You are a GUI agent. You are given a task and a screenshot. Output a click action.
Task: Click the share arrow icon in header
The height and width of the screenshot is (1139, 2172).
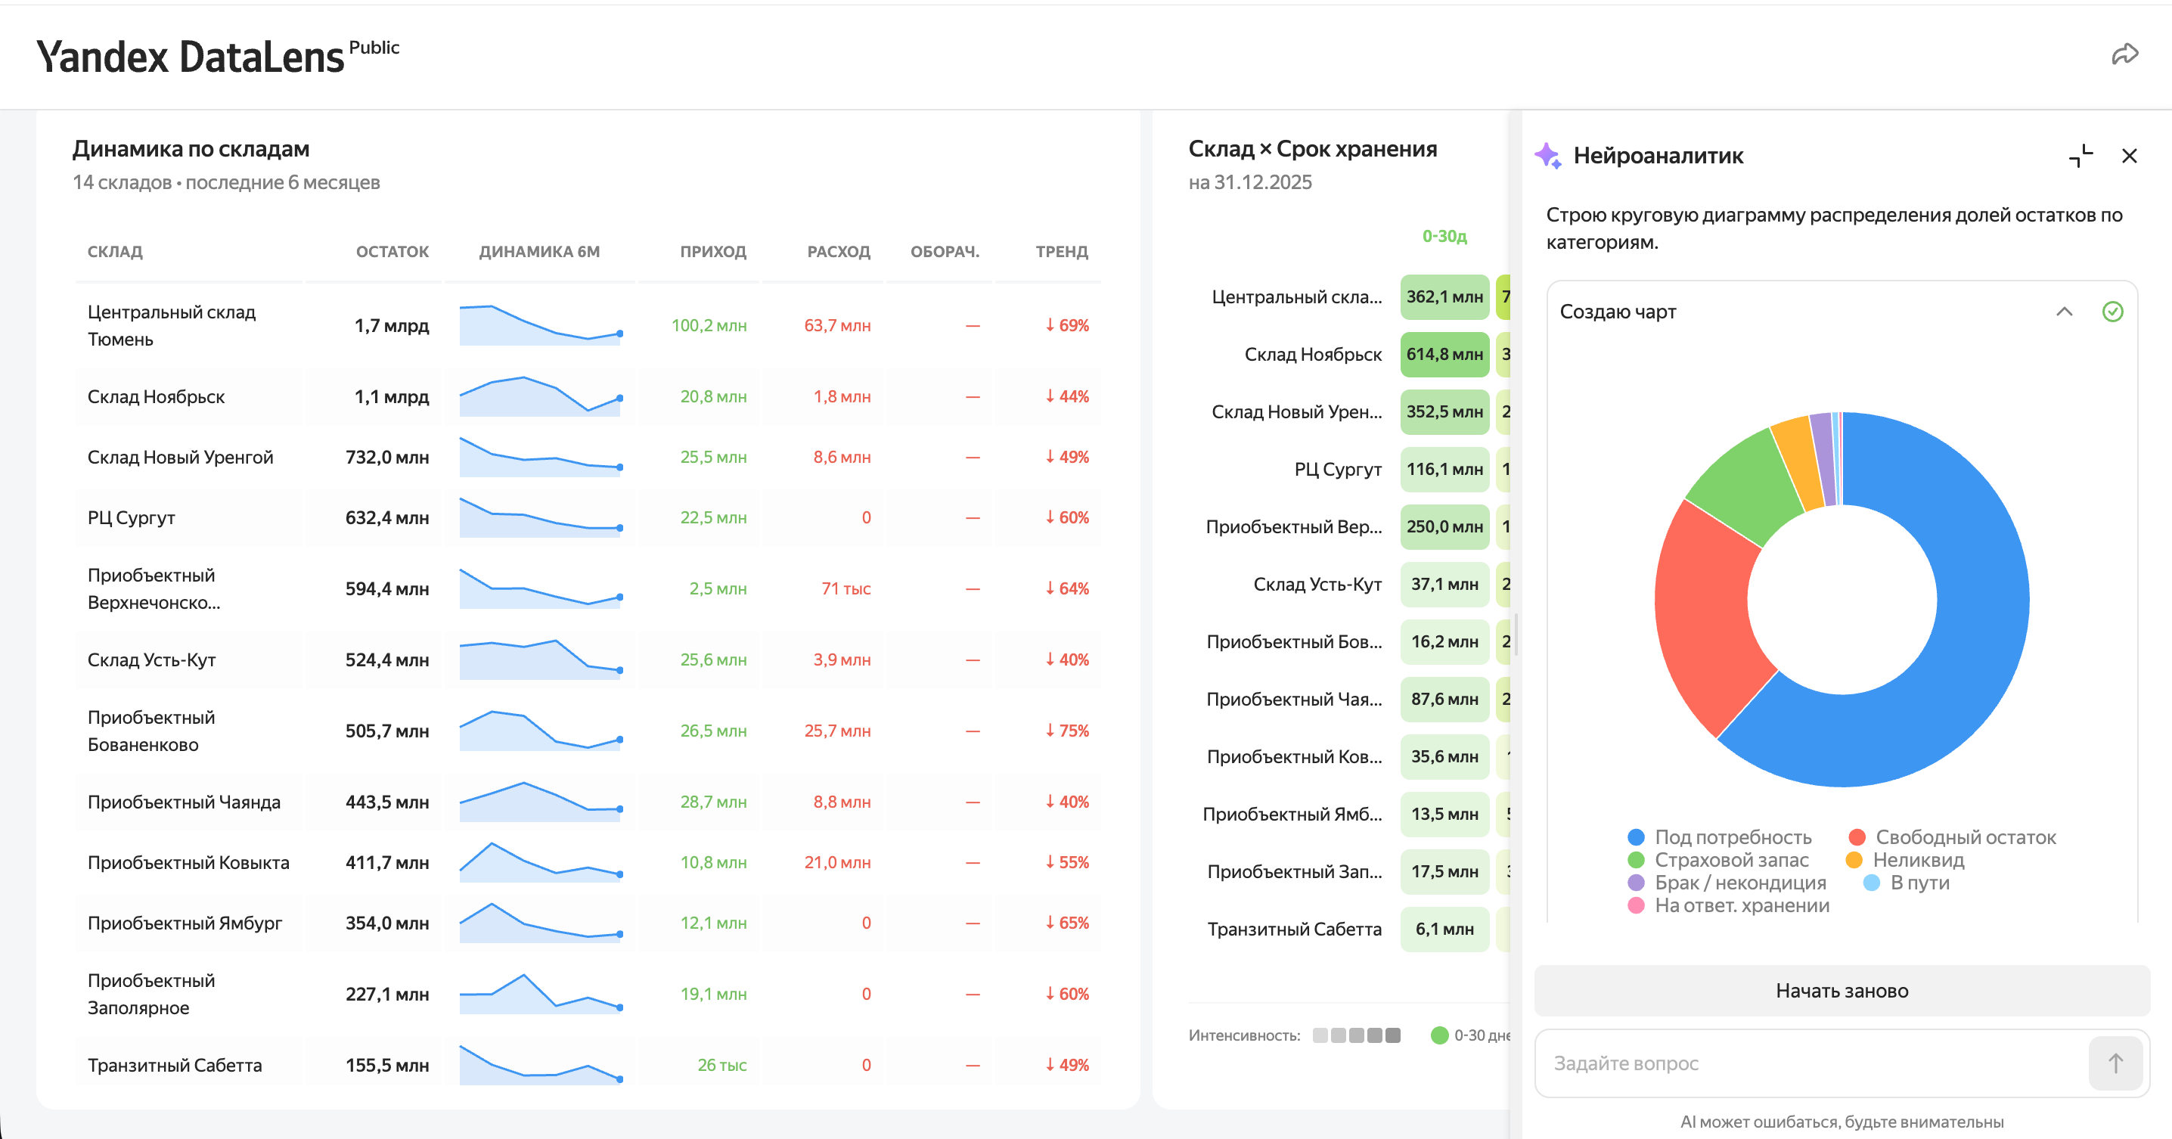[2124, 54]
